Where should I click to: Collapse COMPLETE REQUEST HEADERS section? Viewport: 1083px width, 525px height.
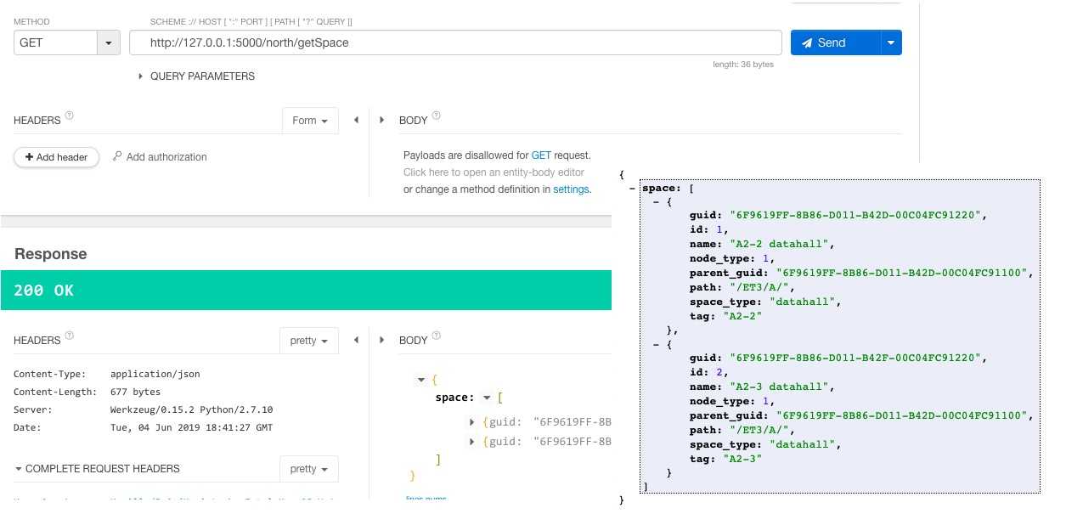pos(18,469)
